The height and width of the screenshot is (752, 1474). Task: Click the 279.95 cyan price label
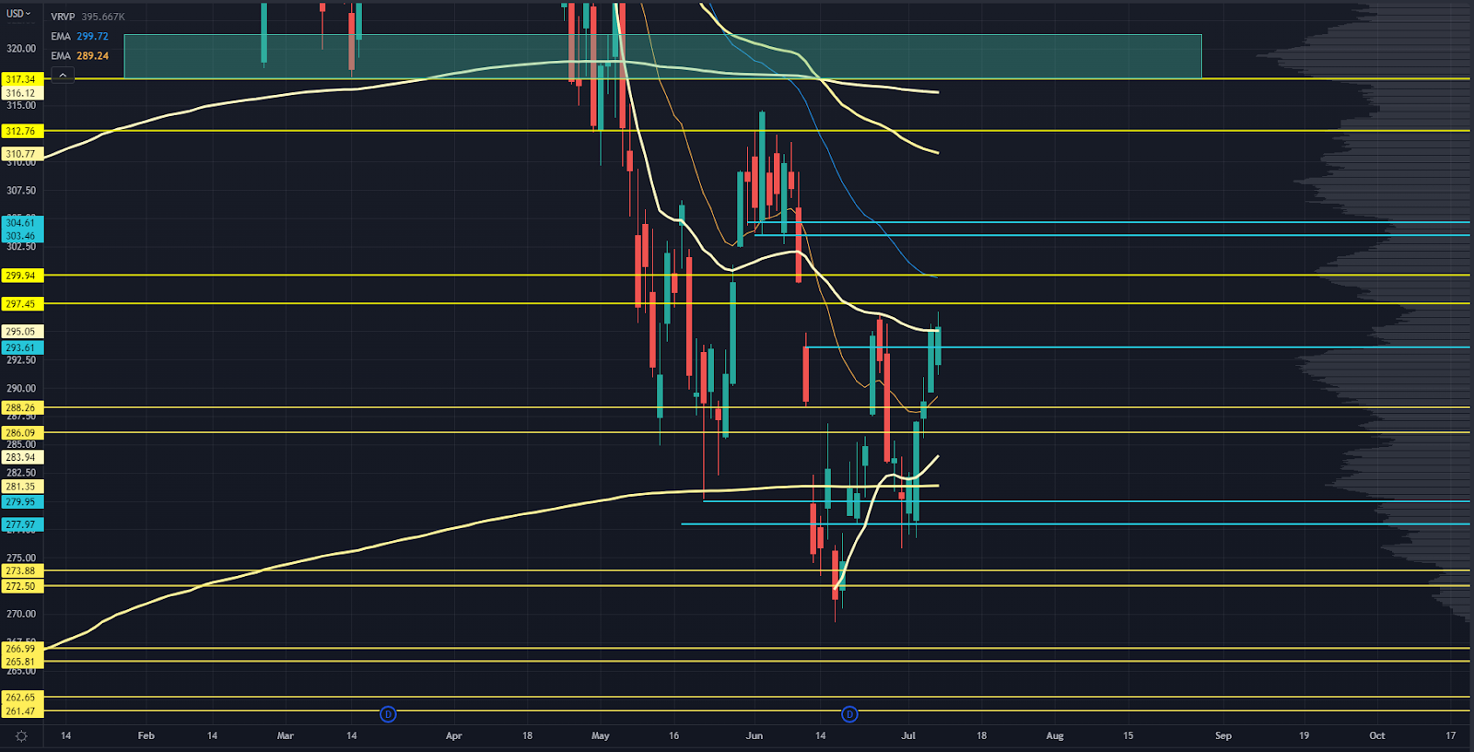point(20,502)
